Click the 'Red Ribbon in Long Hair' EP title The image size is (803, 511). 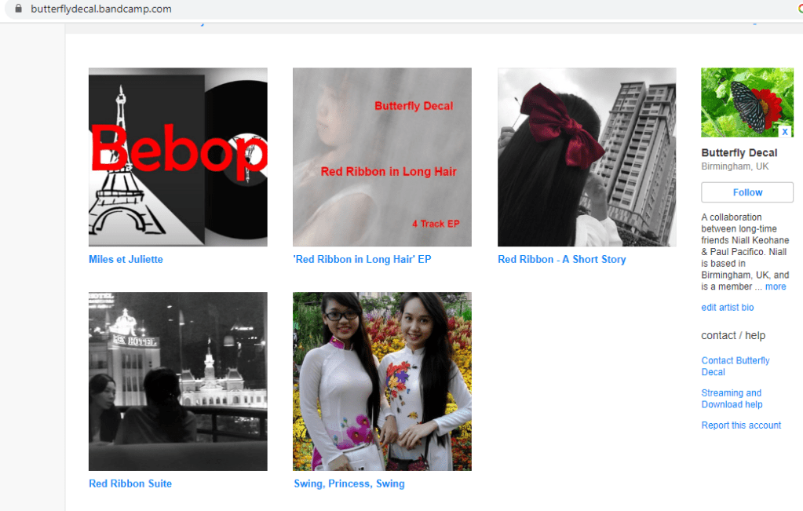pos(362,260)
